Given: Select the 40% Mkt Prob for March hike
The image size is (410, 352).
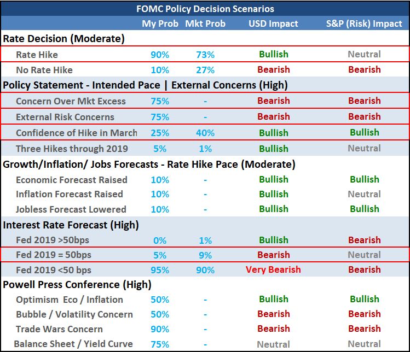Looking at the screenshot, I should click(x=205, y=133).
